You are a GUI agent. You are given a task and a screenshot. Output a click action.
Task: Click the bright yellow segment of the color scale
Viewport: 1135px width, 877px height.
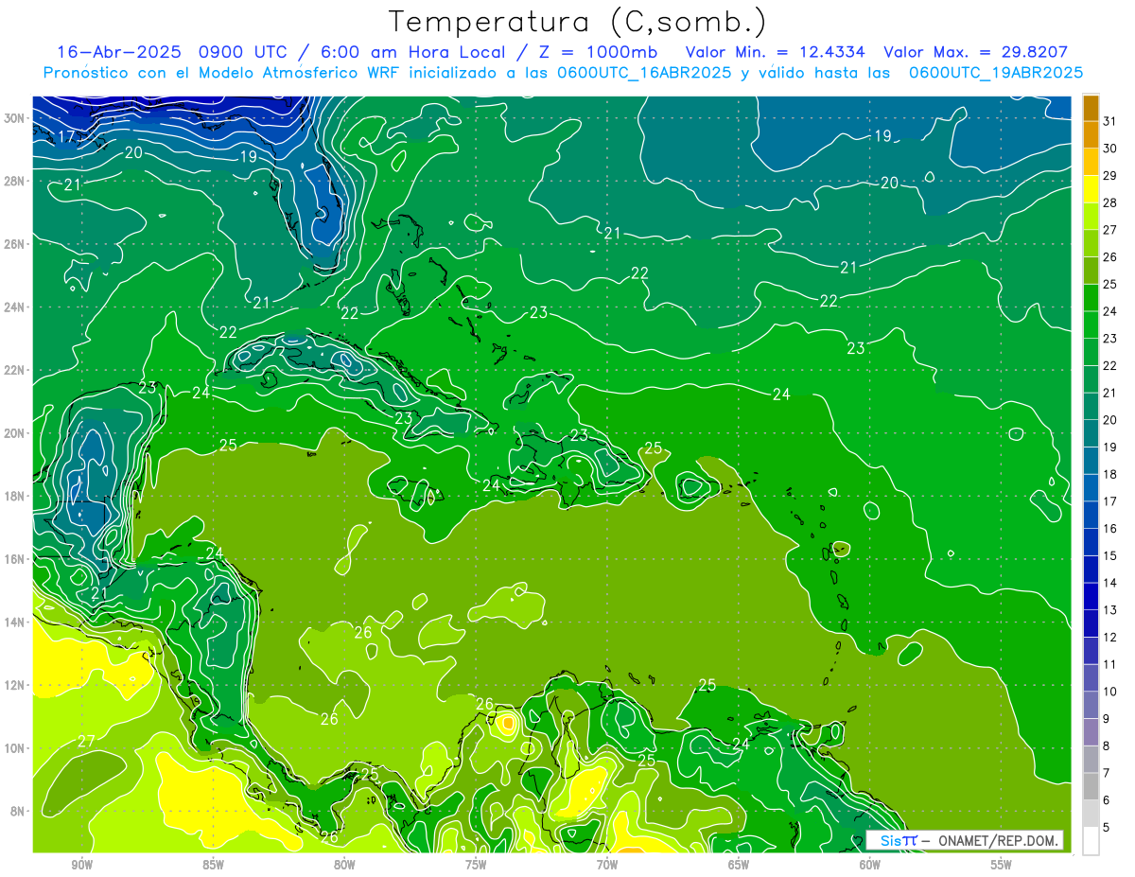click(x=1091, y=189)
